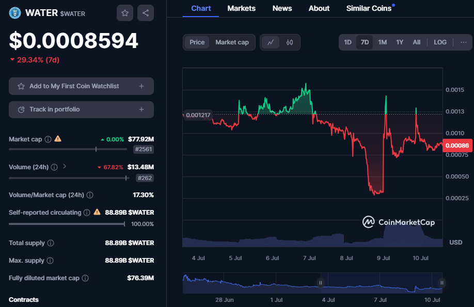Image resolution: width=474 pixels, height=307 pixels.
Task: Click the $0.0008594 price text
Action: [x=74, y=40]
